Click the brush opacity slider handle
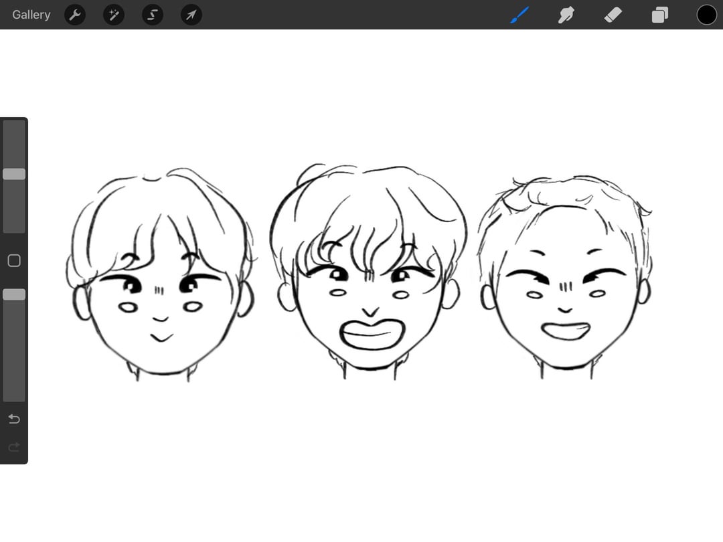 coord(14,294)
